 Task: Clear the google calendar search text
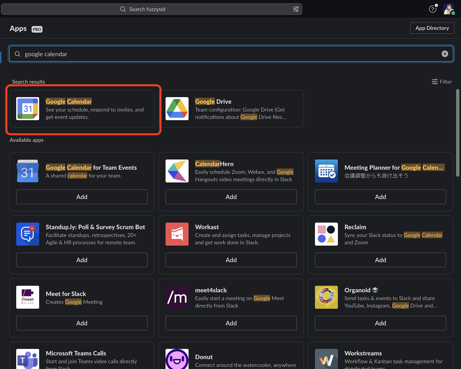(445, 54)
